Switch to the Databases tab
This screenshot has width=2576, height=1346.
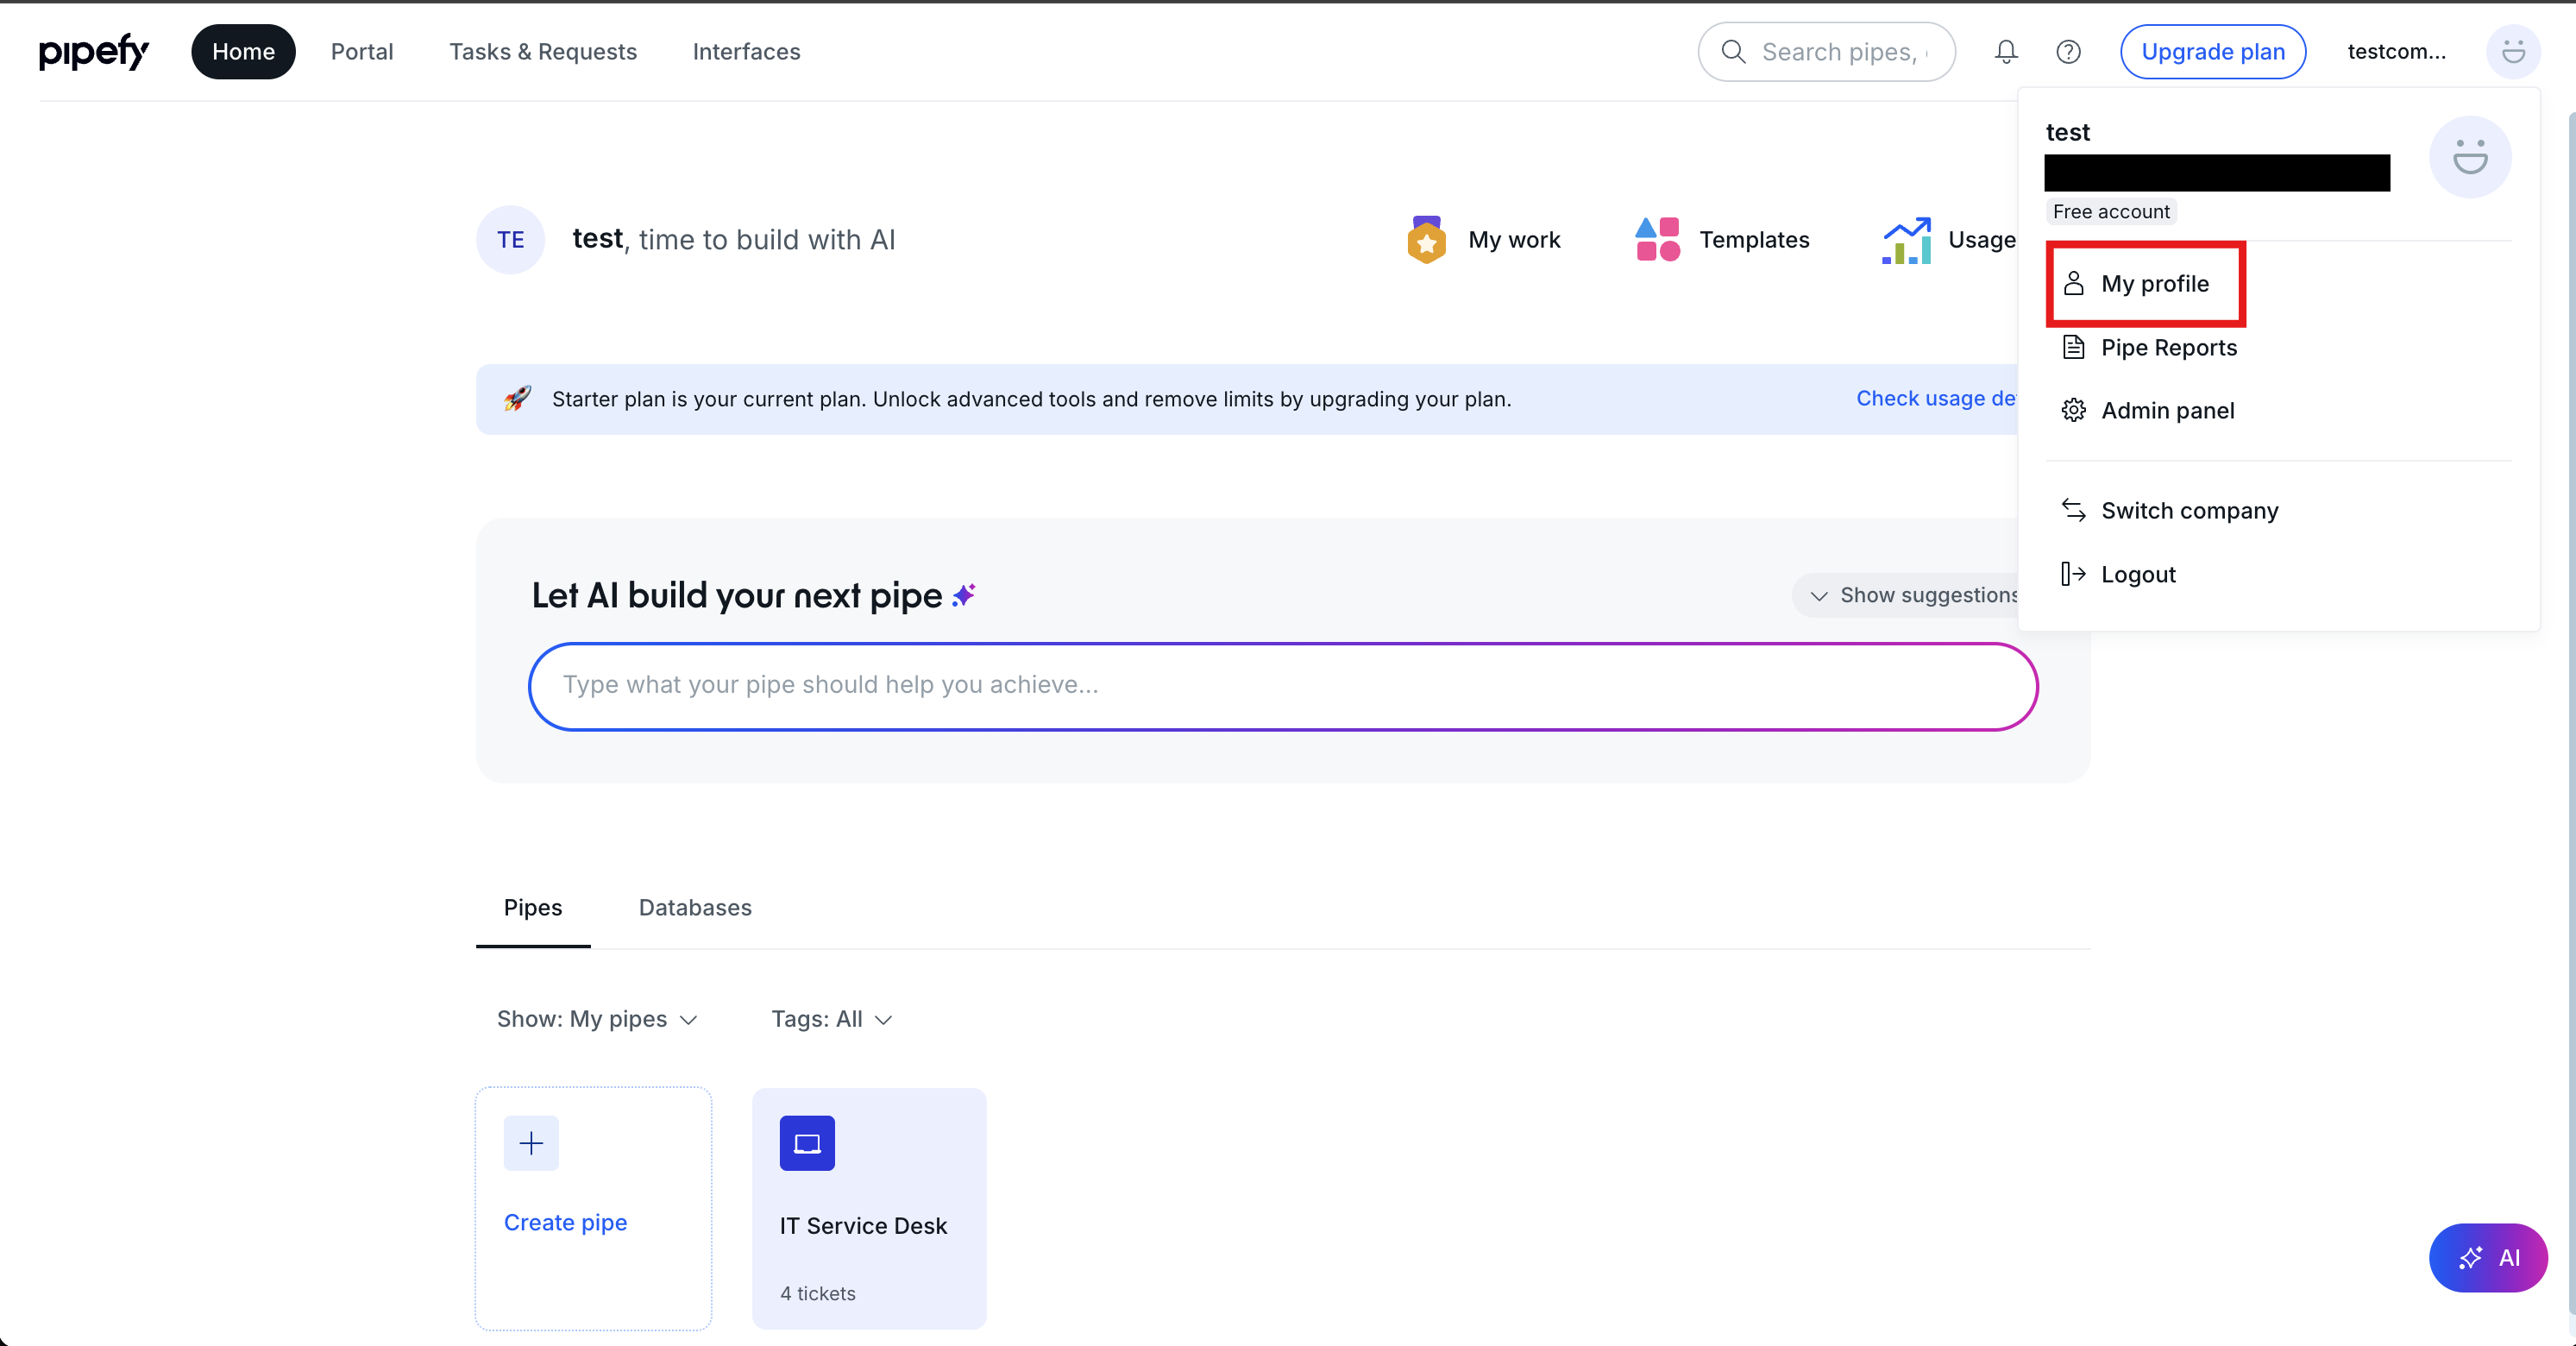(695, 907)
